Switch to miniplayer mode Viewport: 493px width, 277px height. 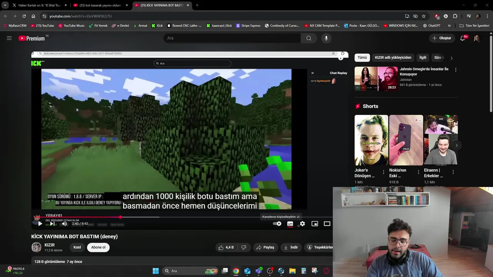click(x=315, y=224)
